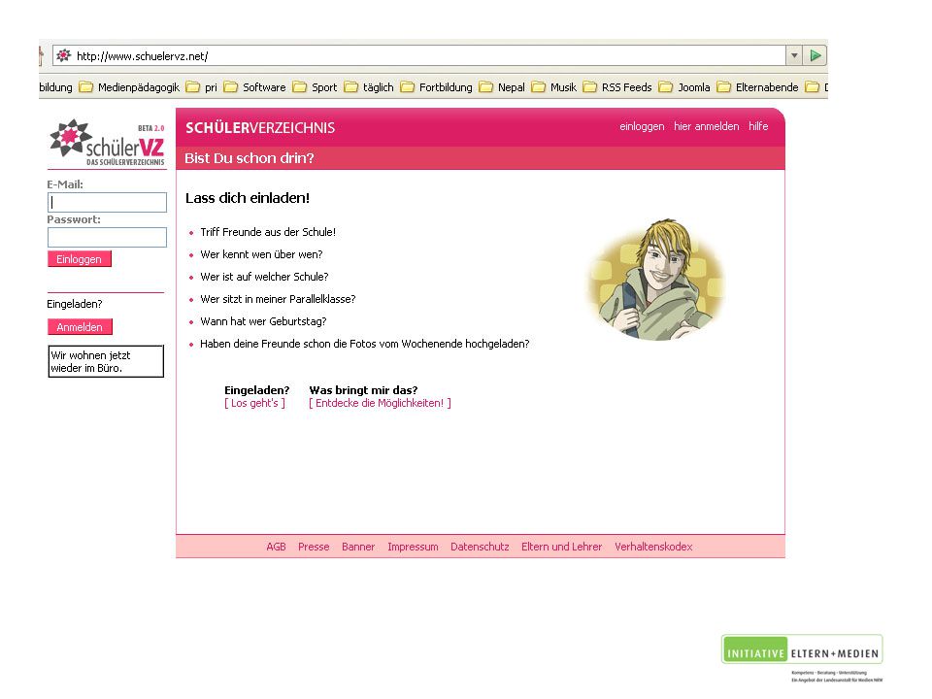Open the Verhaltenskodex footer link
The height and width of the screenshot is (699, 932).
coord(653,547)
